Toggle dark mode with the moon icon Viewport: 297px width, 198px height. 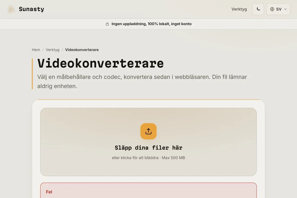tap(258, 9)
